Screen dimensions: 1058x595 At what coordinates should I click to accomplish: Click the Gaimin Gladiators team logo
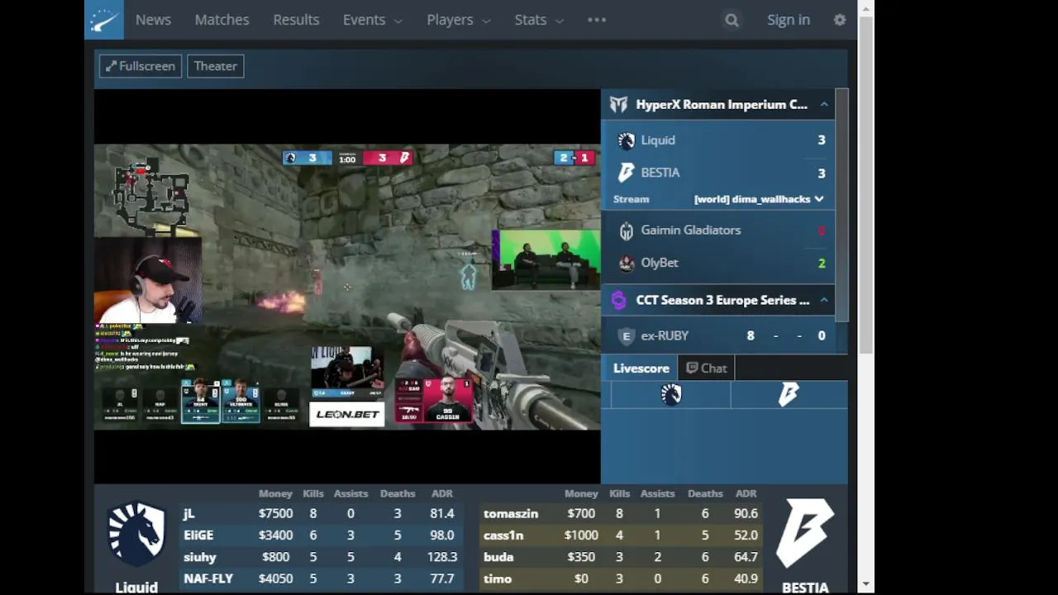(626, 231)
